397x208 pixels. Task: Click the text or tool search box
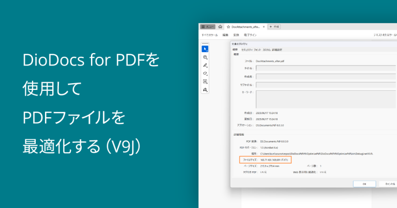tap(385, 35)
